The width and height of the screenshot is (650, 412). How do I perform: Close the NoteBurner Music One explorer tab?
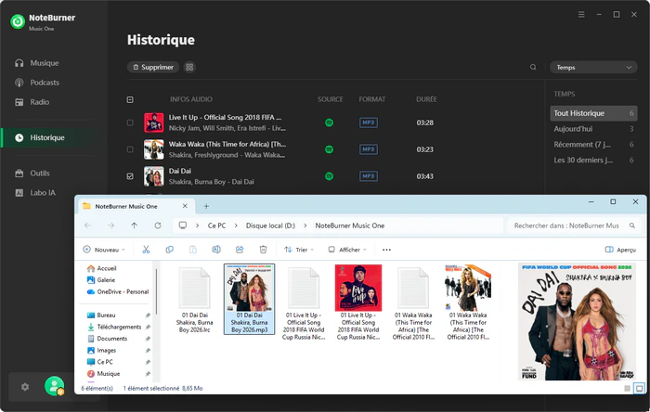tap(185, 206)
